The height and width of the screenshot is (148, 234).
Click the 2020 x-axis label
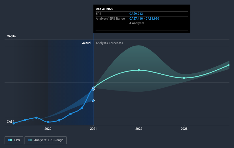48,129
